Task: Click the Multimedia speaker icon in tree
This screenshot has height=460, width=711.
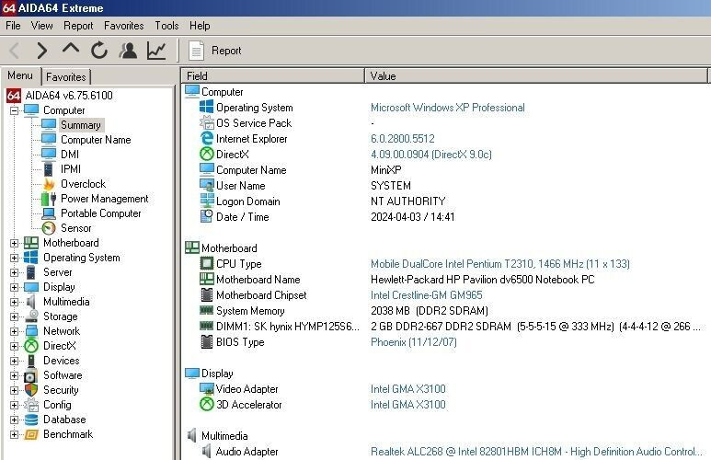Action: pos(31,302)
